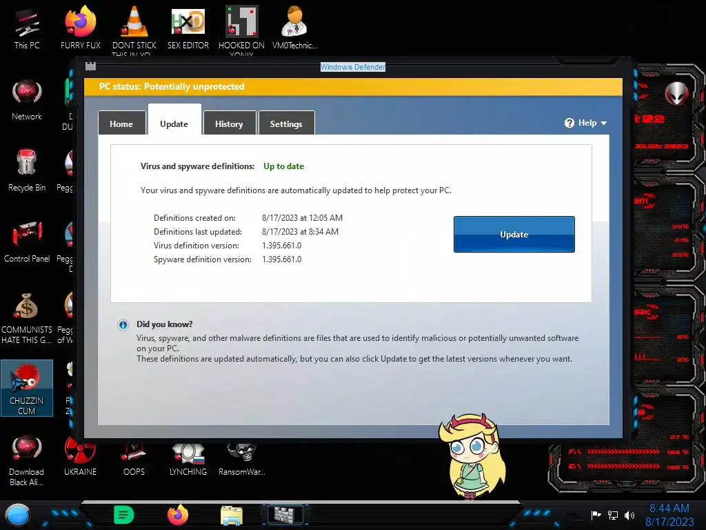Image resolution: width=706 pixels, height=530 pixels.
Task: Open the RansomWar desktop icon
Action: [x=241, y=459]
